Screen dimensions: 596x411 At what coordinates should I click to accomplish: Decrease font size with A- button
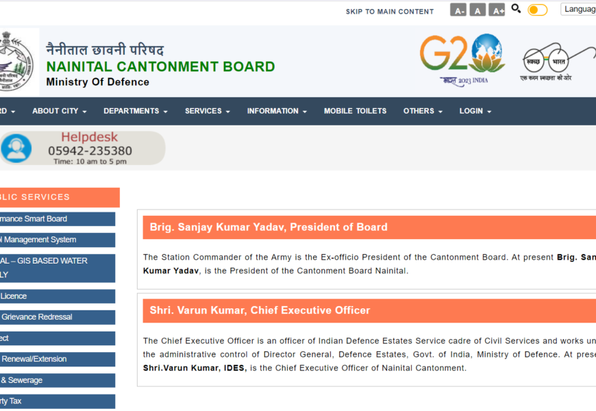click(458, 10)
